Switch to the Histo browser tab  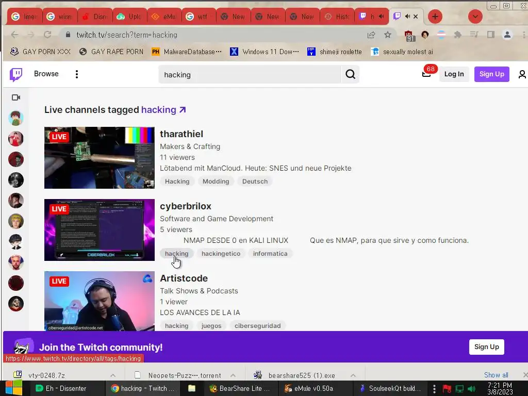[336, 16]
